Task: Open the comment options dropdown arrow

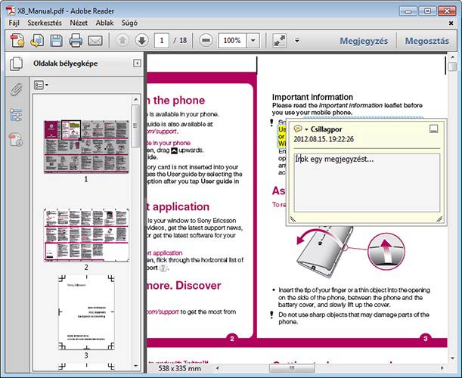Action: pyautogui.click(x=306, y=129)
